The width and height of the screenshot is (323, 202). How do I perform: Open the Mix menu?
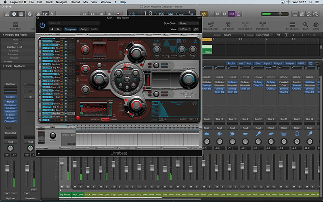(x=86, y=2)
